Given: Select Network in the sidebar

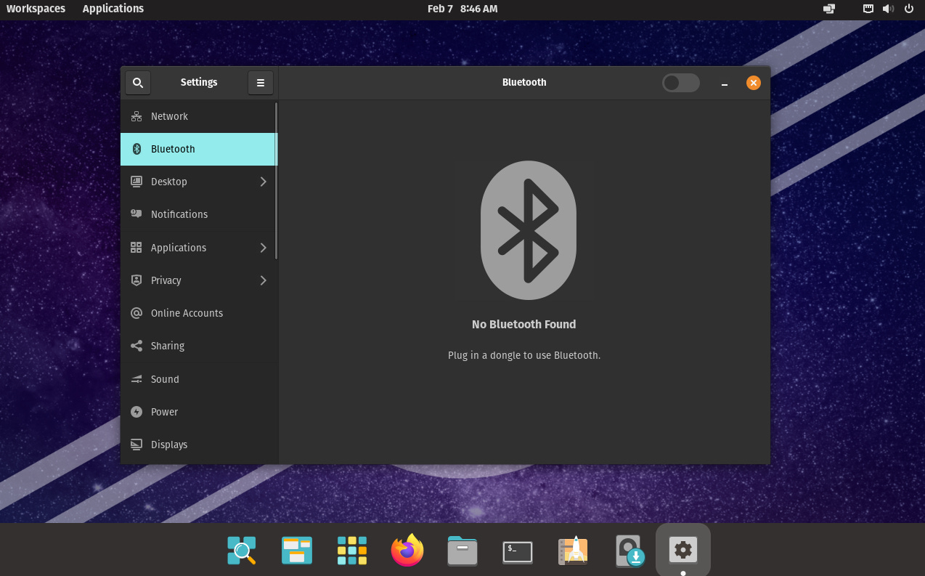Looking at the screenshot, I should (x=198, y=116).
